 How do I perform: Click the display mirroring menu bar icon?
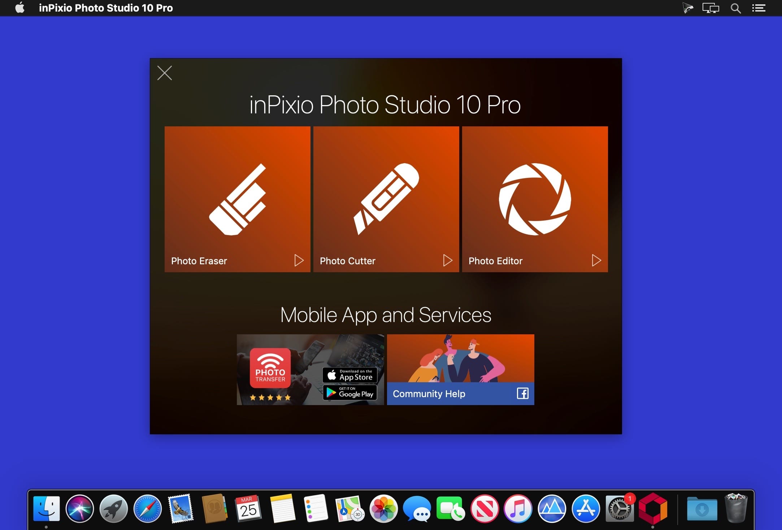tap(711, 8)
